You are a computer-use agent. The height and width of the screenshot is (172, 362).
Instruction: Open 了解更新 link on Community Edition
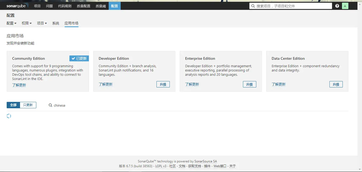19,85
